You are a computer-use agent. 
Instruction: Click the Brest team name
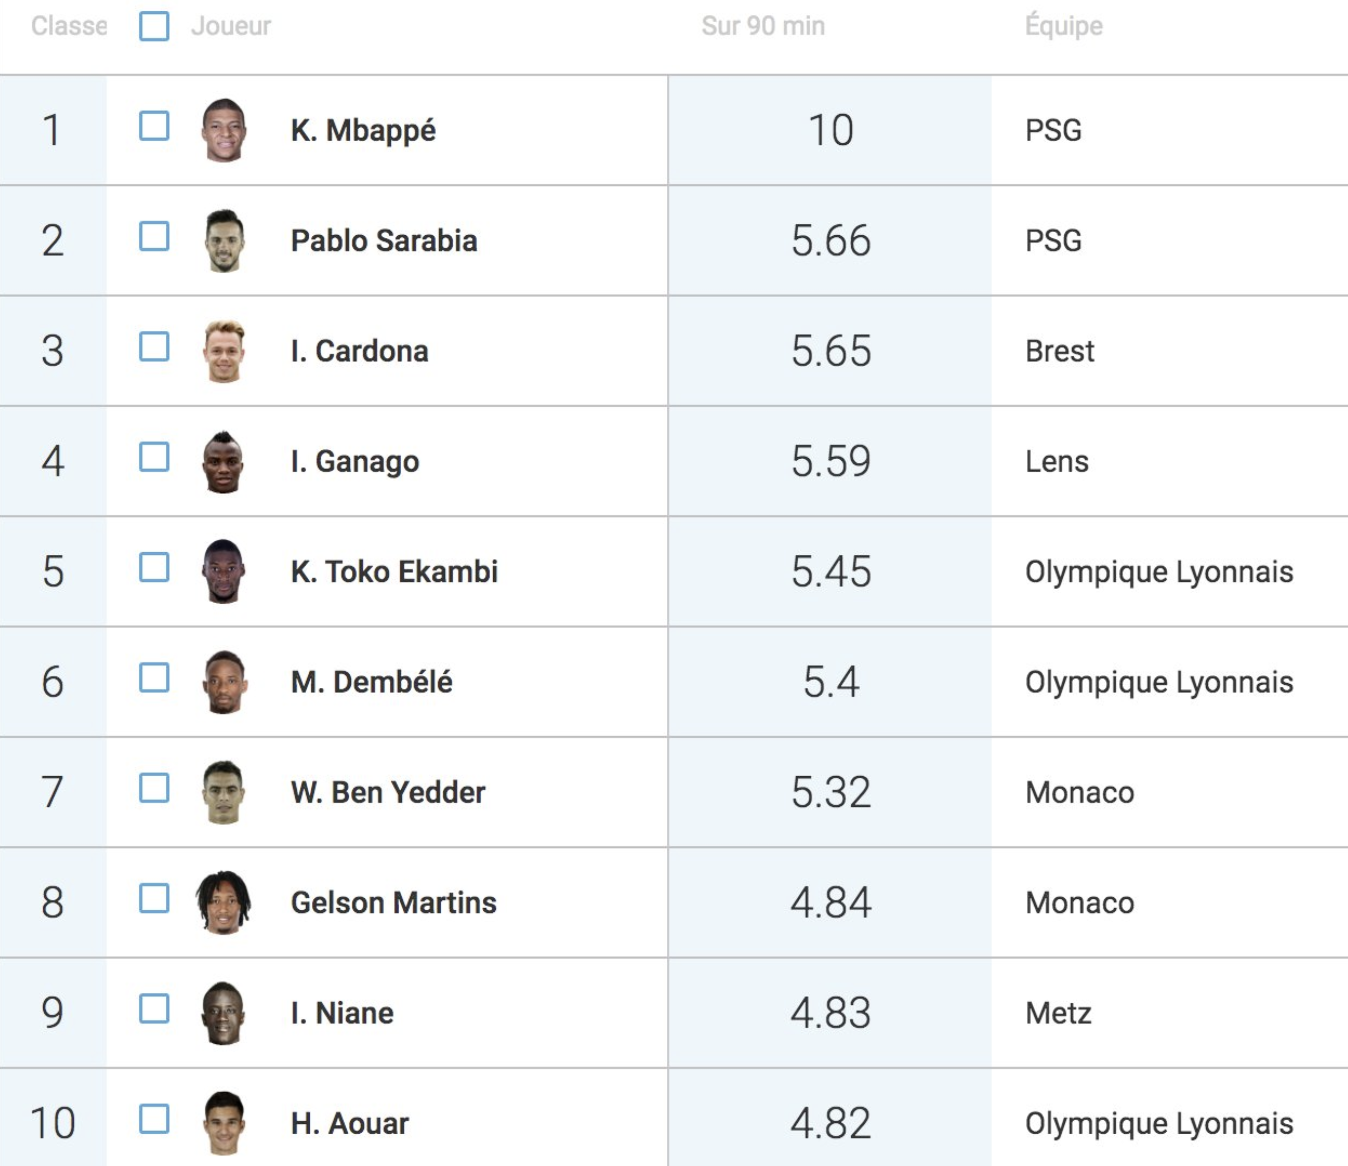point(1060,351)
